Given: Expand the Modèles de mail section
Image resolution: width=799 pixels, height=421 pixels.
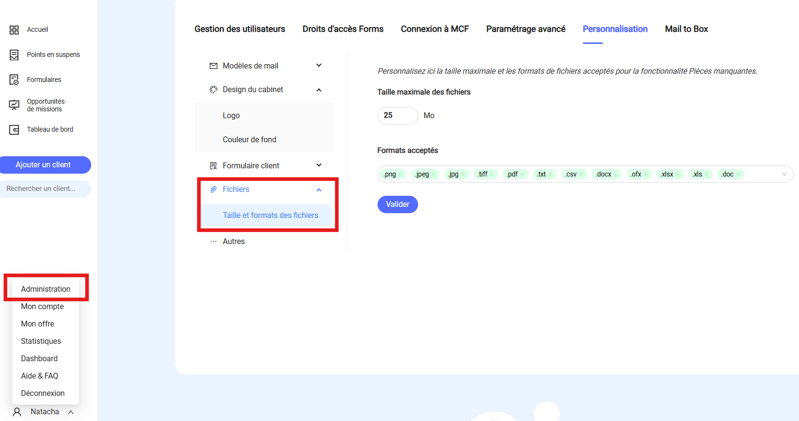Looking at the screenshot, I should point(319,66).
